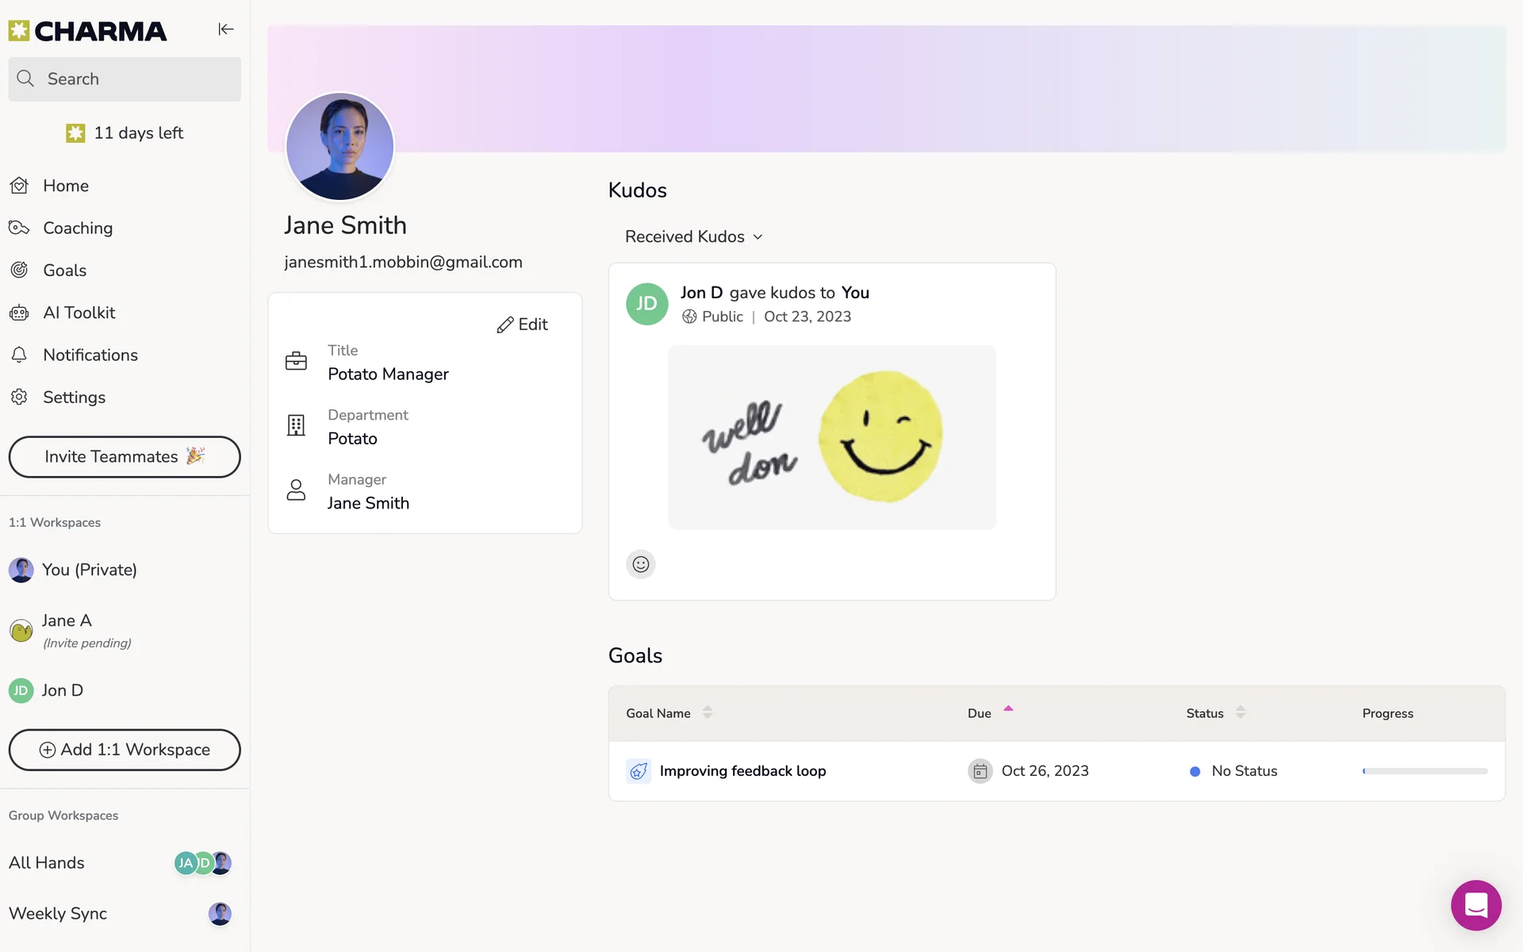Go to AI Toolkit page
Image resolution: width=1523 pixels, height=952 pixels.
[x=79, y=313]
